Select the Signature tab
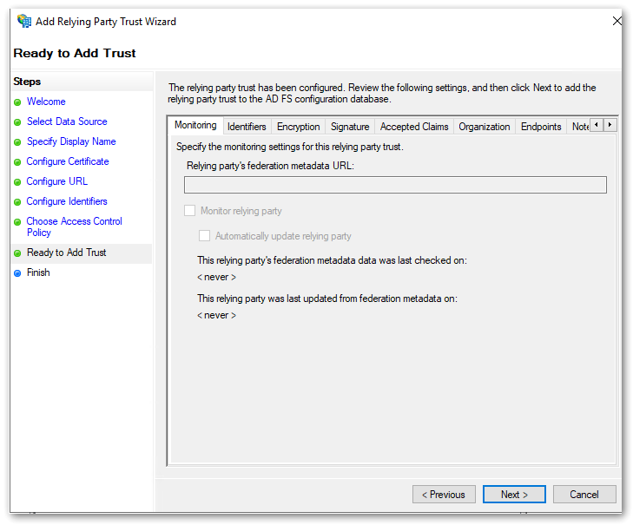633x525 pixels. pos(350,127)
